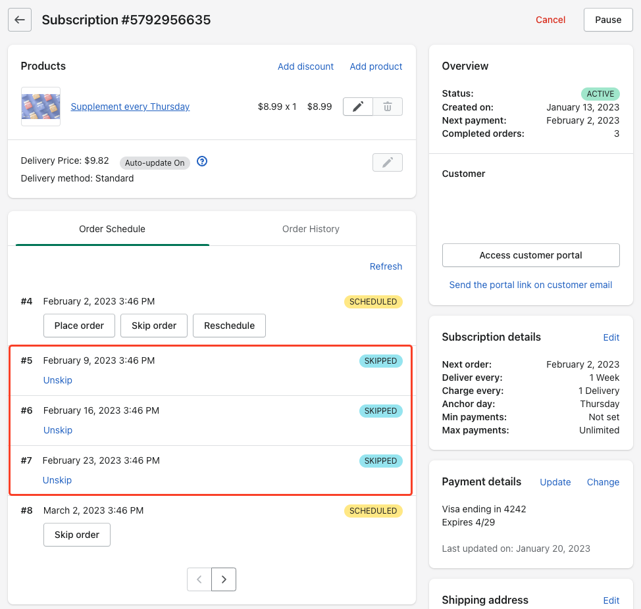Unskip order #7 February 23
Screen dimensions: 641x609
pos(57,480)
